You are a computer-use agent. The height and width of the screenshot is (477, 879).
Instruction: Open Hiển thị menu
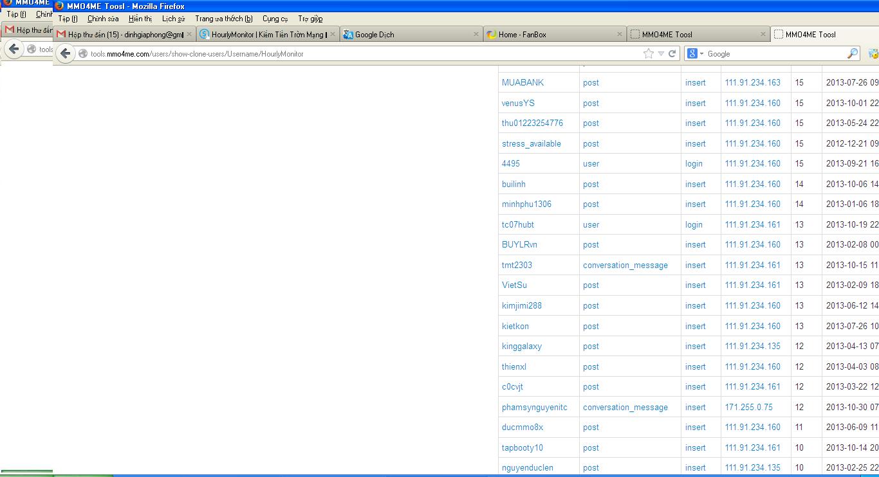[x=140, y=19]
